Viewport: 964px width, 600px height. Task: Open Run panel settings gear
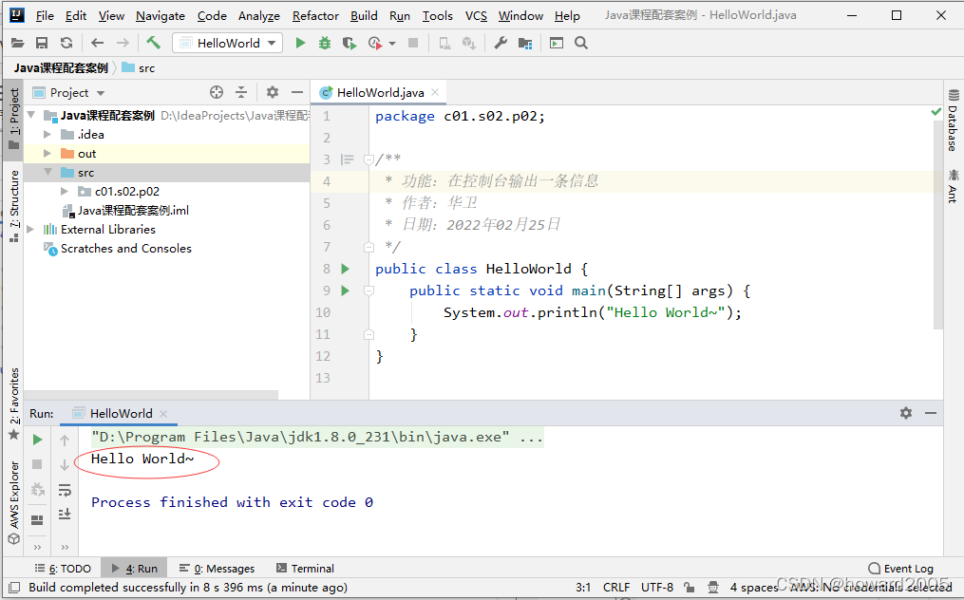[x=906, y=413]
